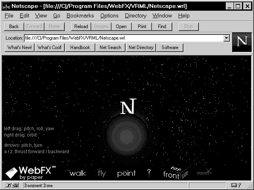Open the Help menu
The height and width of the screenshot is (190, 254).
tap(184, 16)
